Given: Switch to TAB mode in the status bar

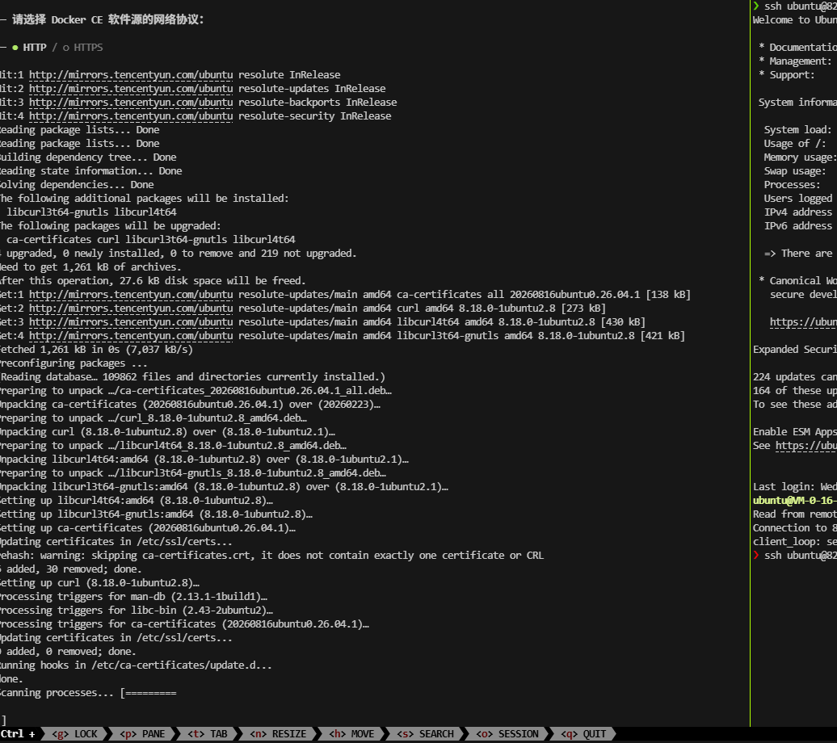Looking at the screenshot, I should (208, 734).
